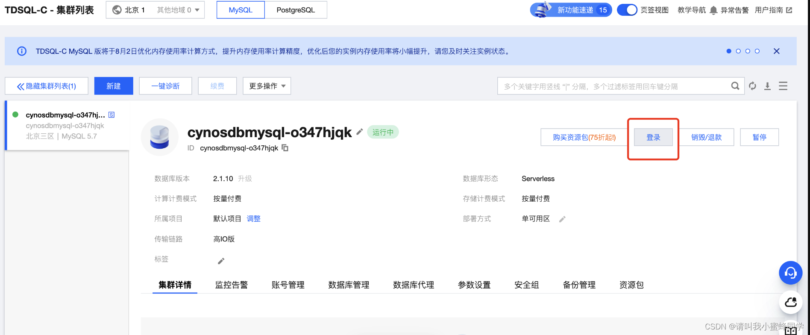The height and width of the screenshot is (335, 810).
Task: Open the 监控告警 tab
Action: 232,285
